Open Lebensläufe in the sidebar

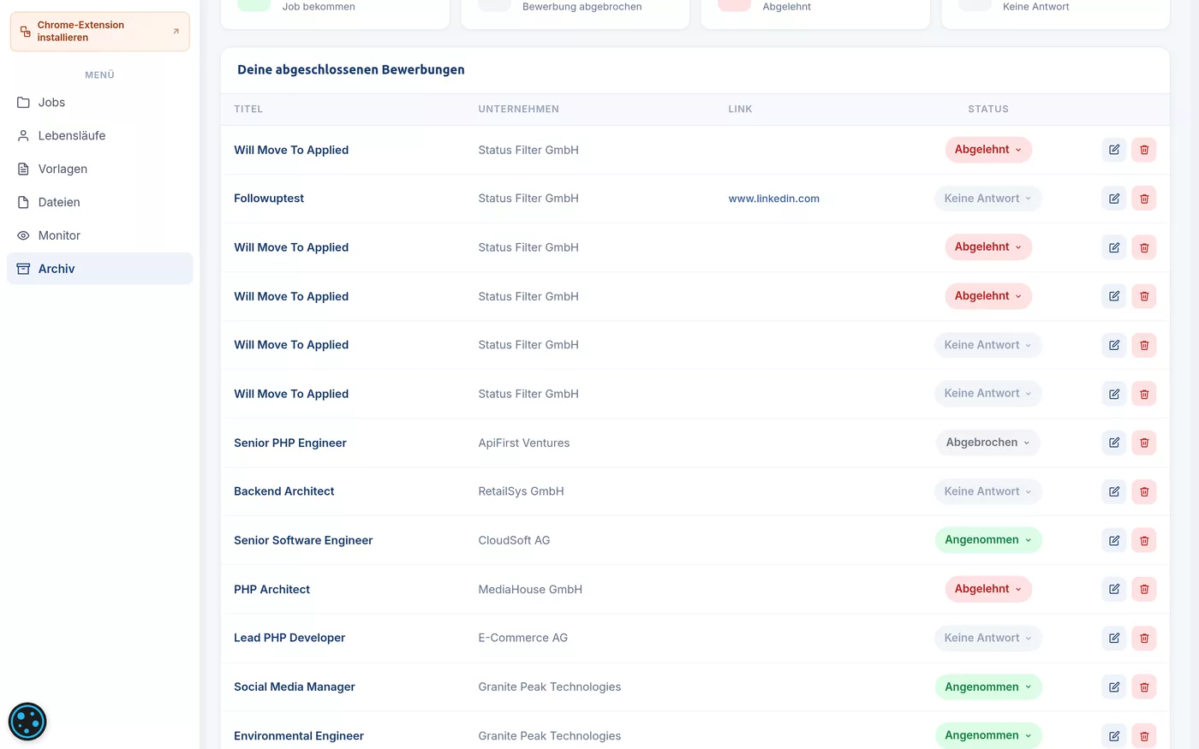coord(100,136)
